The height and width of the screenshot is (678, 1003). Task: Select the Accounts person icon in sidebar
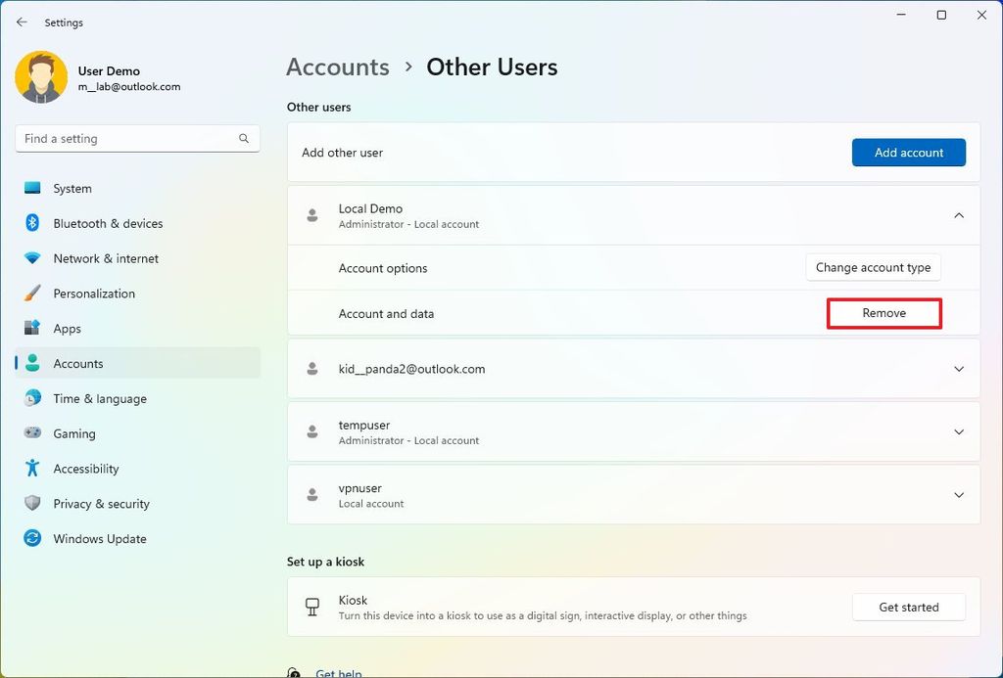tap(32, 363)
